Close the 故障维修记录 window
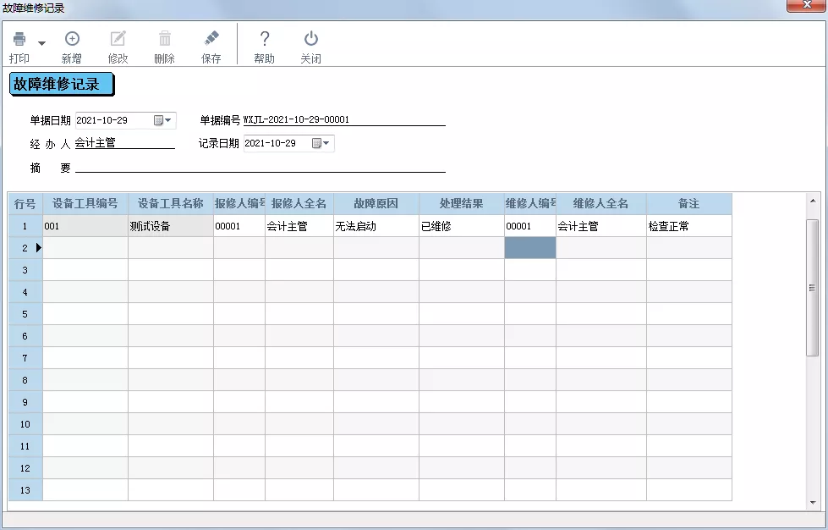 pyautogui.click(x=807, y=5)
